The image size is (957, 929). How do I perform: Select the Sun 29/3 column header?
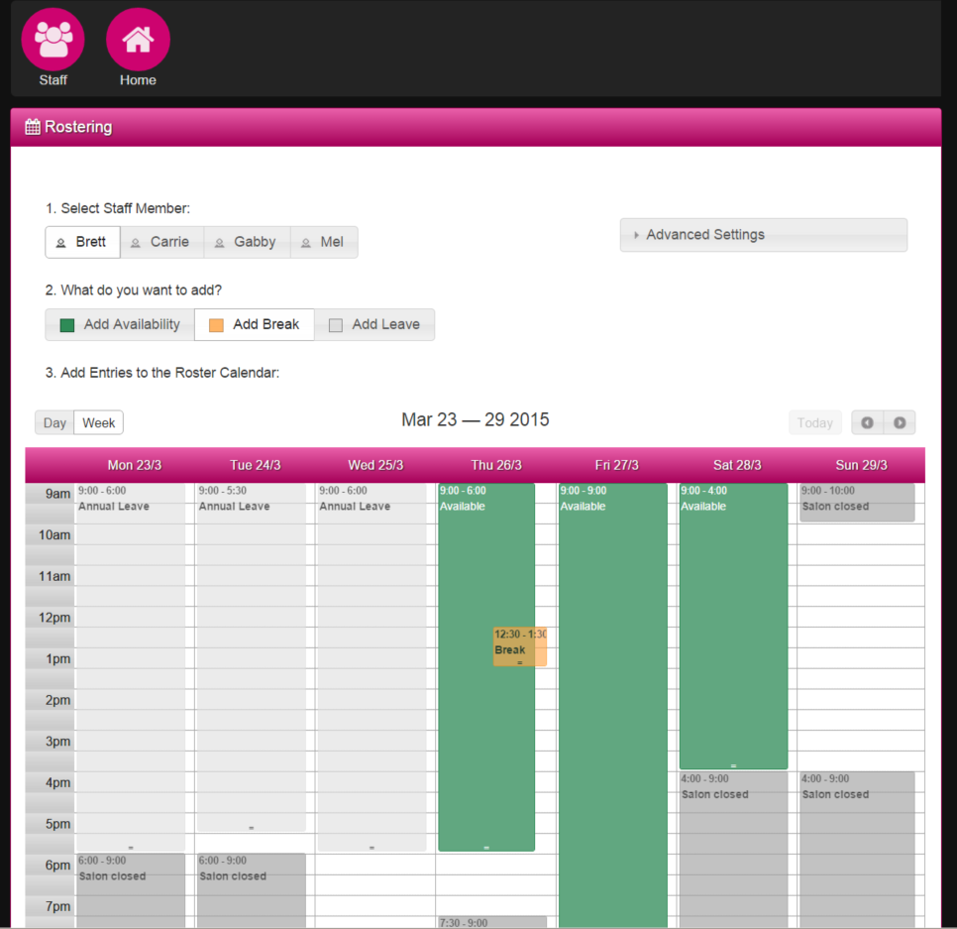(x=861, y=465)
